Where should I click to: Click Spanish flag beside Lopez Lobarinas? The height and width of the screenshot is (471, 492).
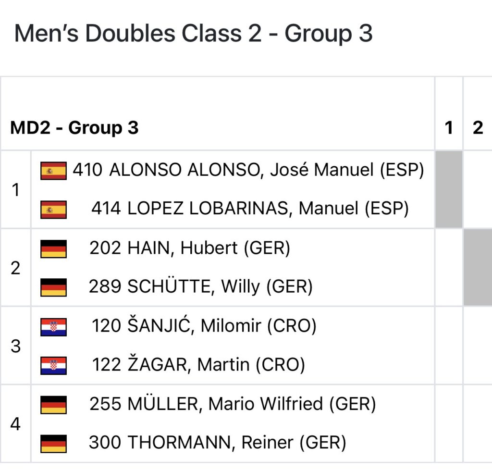tap(53, 210)
